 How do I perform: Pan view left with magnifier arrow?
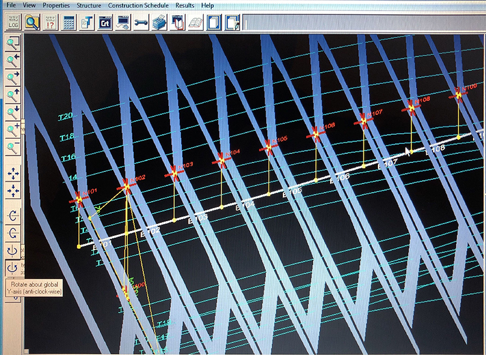pos(12,60)
